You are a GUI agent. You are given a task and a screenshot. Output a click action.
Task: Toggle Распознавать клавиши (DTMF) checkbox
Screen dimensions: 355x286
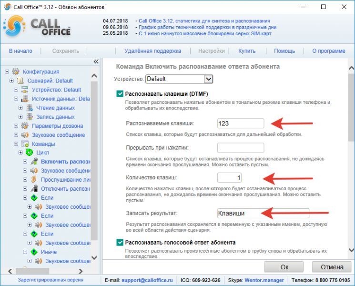[x=120, y=94]
